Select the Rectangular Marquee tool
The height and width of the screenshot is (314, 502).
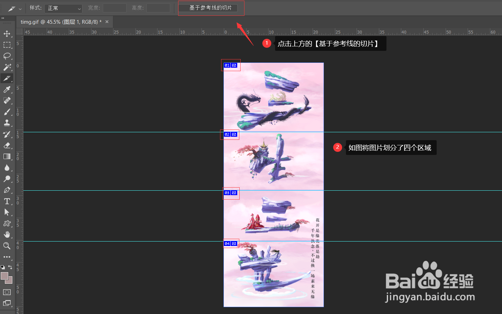point(7,45)
